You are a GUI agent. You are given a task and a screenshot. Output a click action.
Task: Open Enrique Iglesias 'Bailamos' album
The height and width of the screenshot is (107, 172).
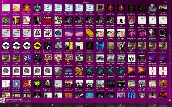(153, 8)
